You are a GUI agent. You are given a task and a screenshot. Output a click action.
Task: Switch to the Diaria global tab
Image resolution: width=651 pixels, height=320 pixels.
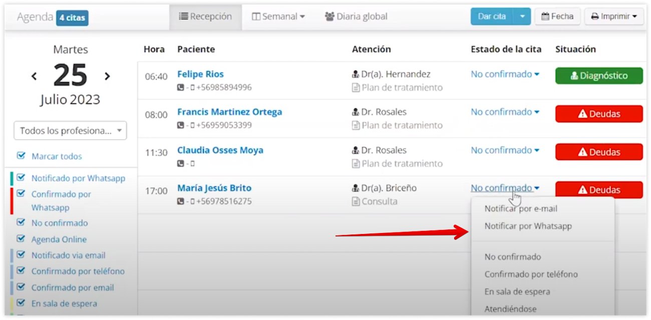(x=356, y=16)
